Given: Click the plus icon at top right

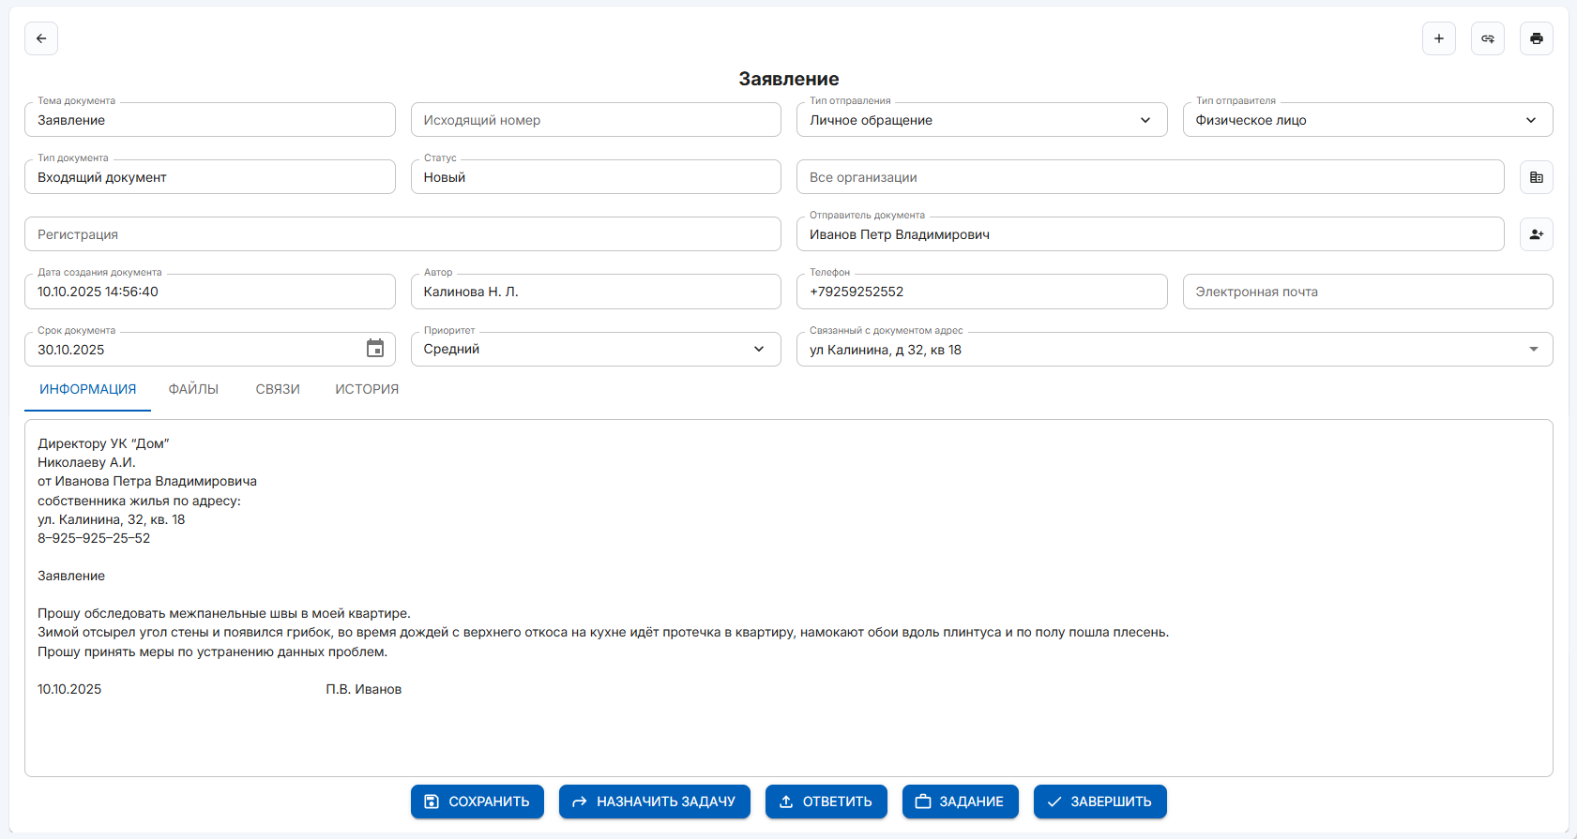Looking at the screenshot, I should [x=1438, y=38].
